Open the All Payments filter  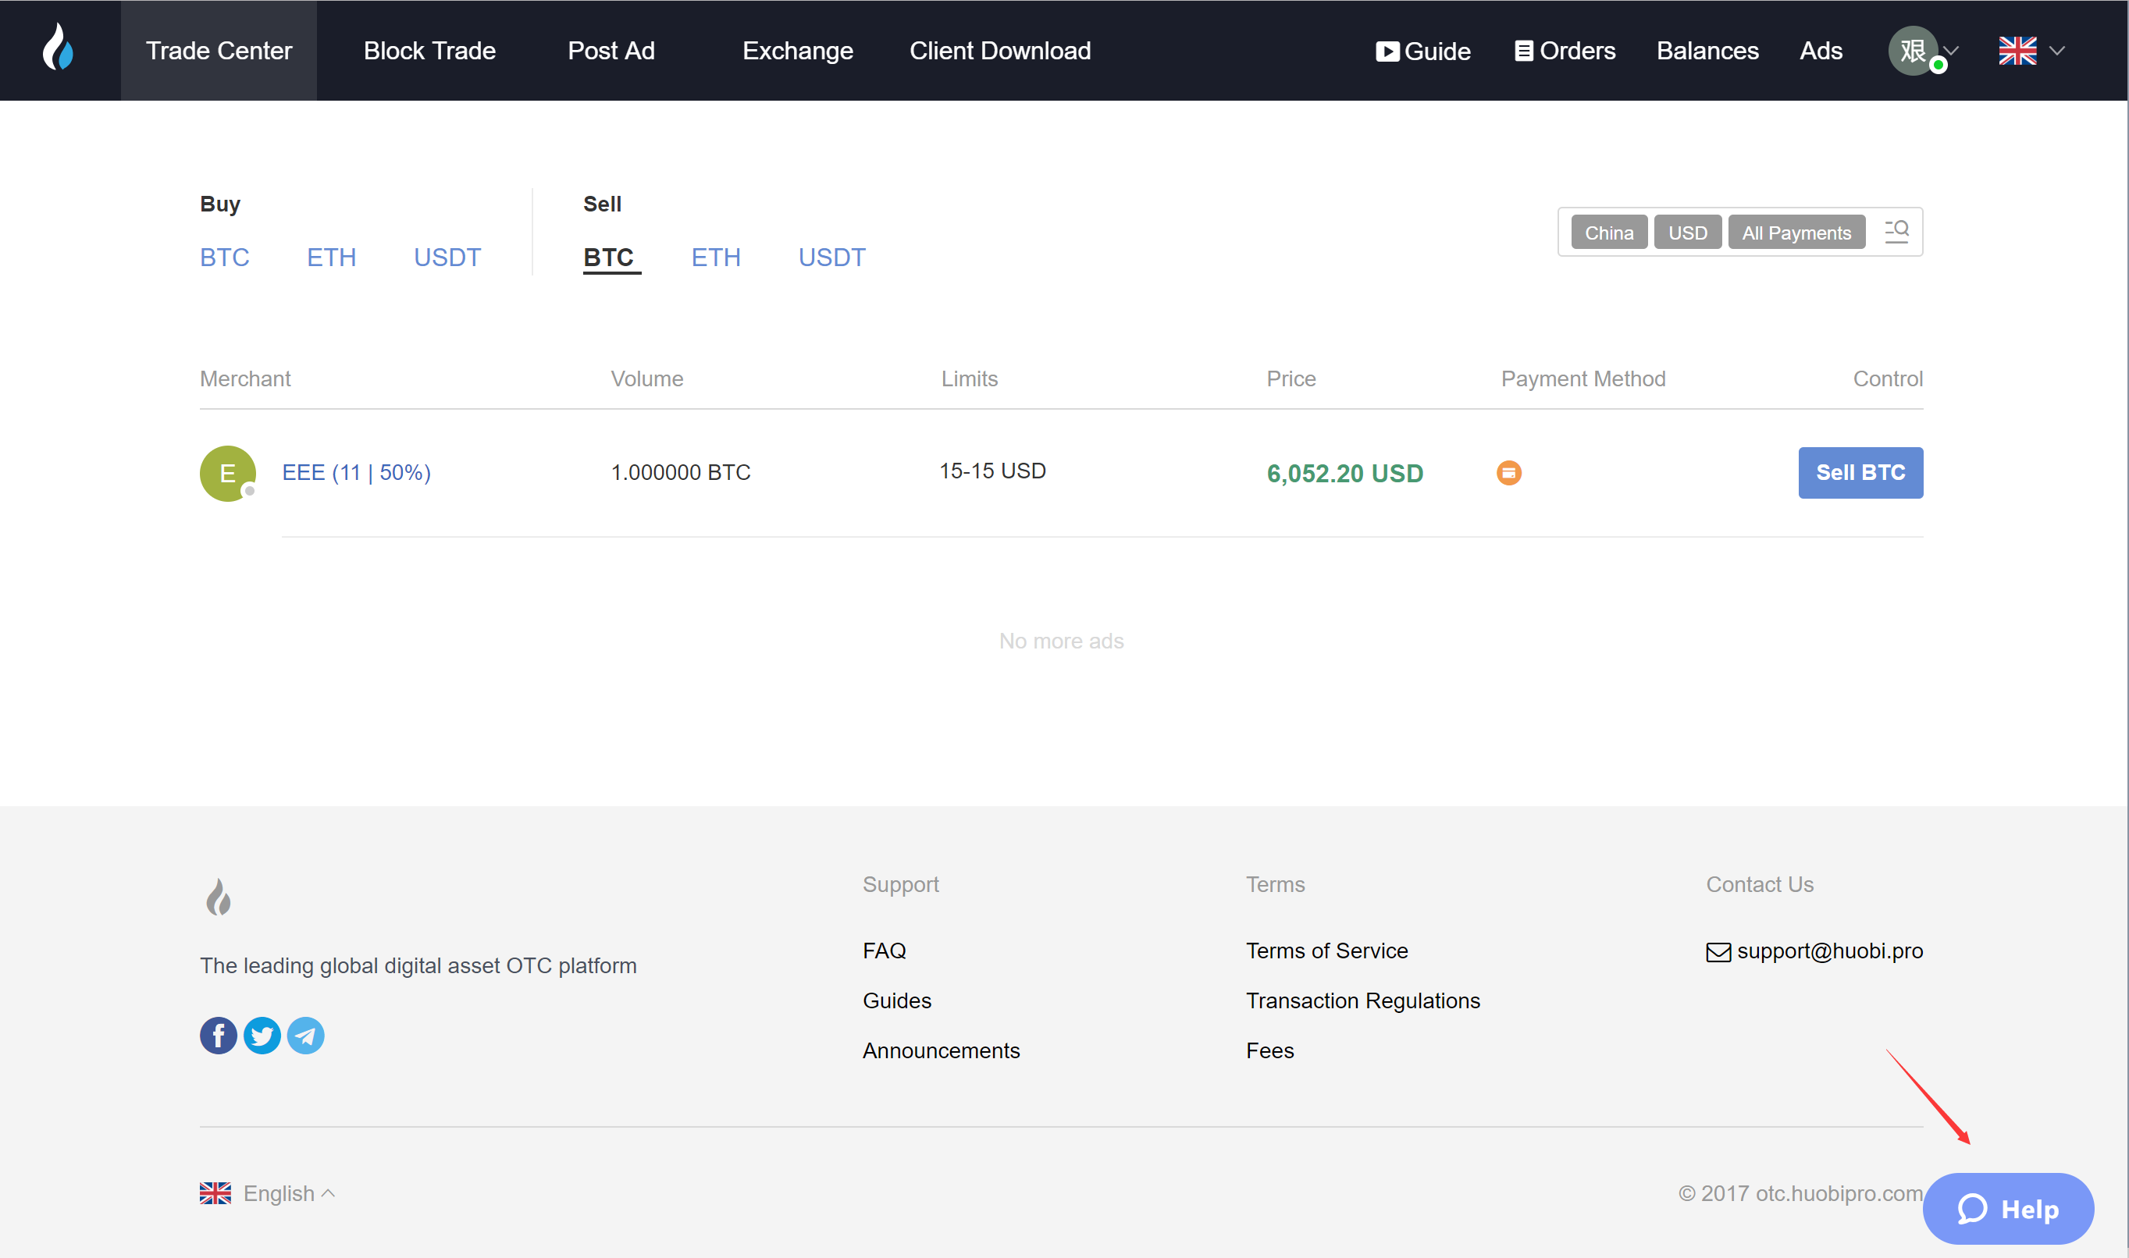pyautogui.click(x=1796, y=233)
